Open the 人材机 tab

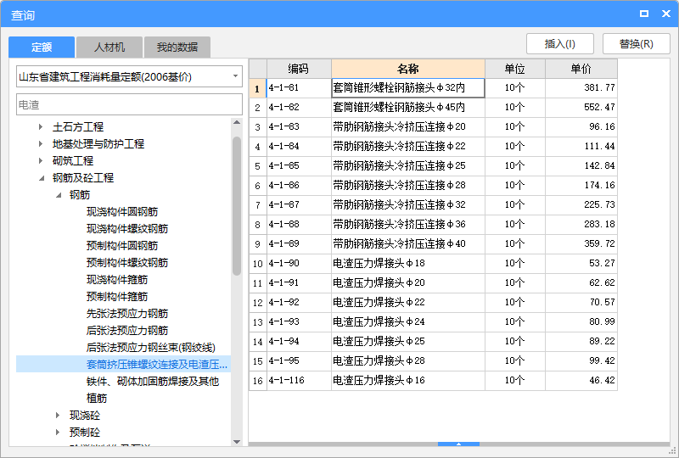point(109,47)
